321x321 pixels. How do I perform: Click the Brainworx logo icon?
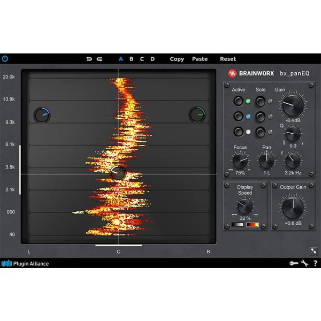coord(232,73)
